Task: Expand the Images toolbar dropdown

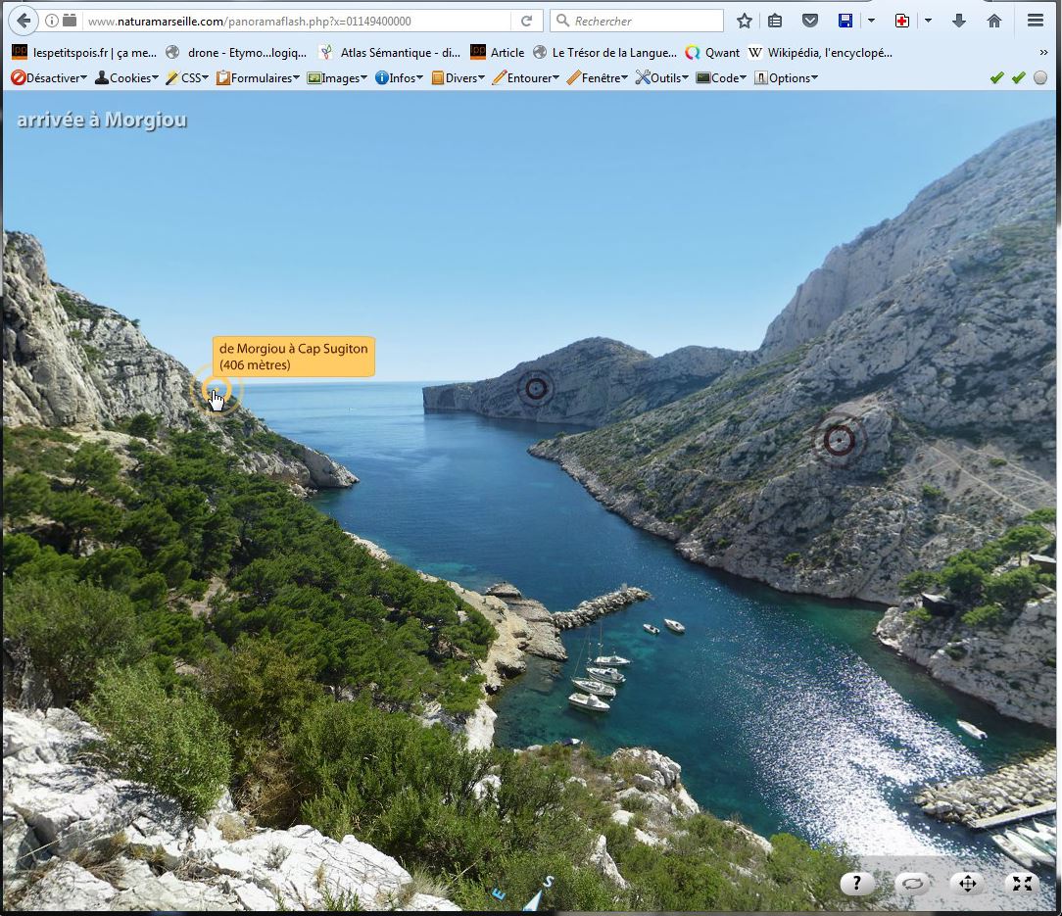Action: click(338, 78)
